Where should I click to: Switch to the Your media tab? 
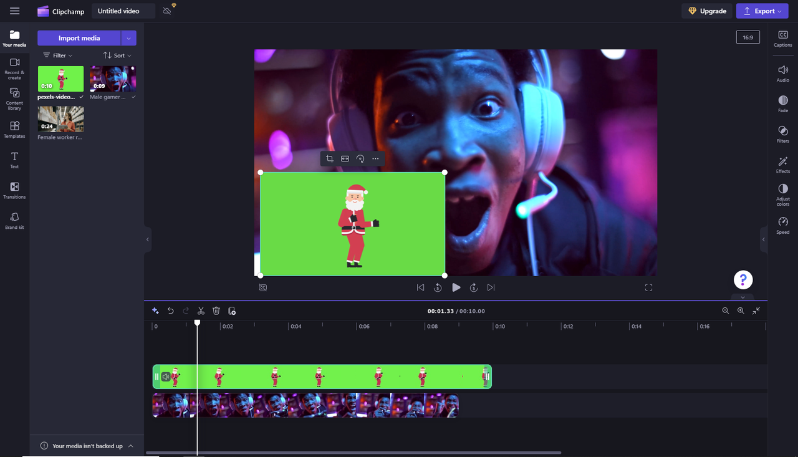14,38
